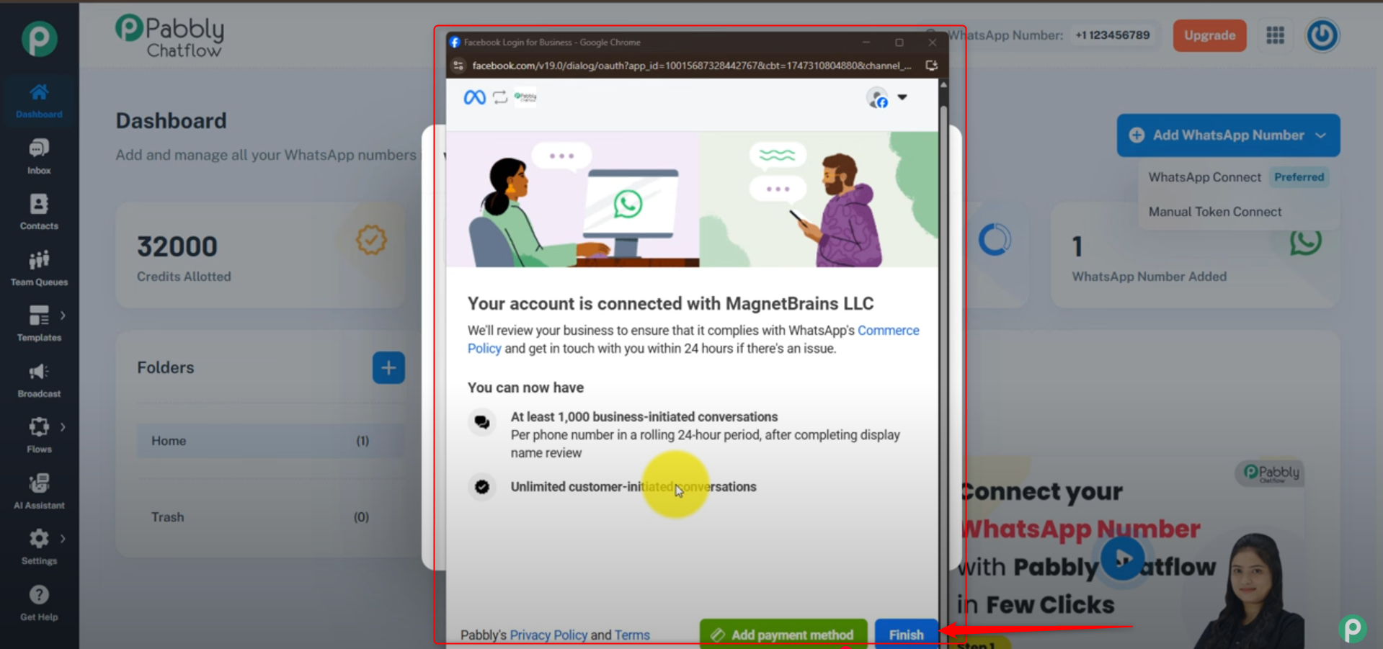Click the plus button next to Folders
Screen dimensions: 1383x649
(388, 367)
